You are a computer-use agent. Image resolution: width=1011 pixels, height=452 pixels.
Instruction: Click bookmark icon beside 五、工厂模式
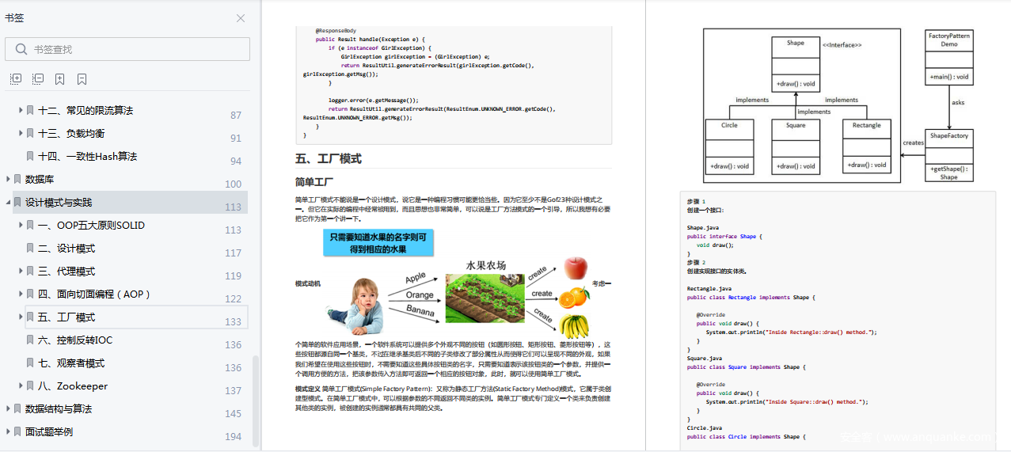(x=30, y=317)
